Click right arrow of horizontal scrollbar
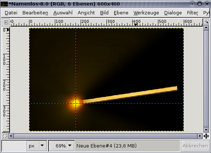211x153 pixels. 200,136
